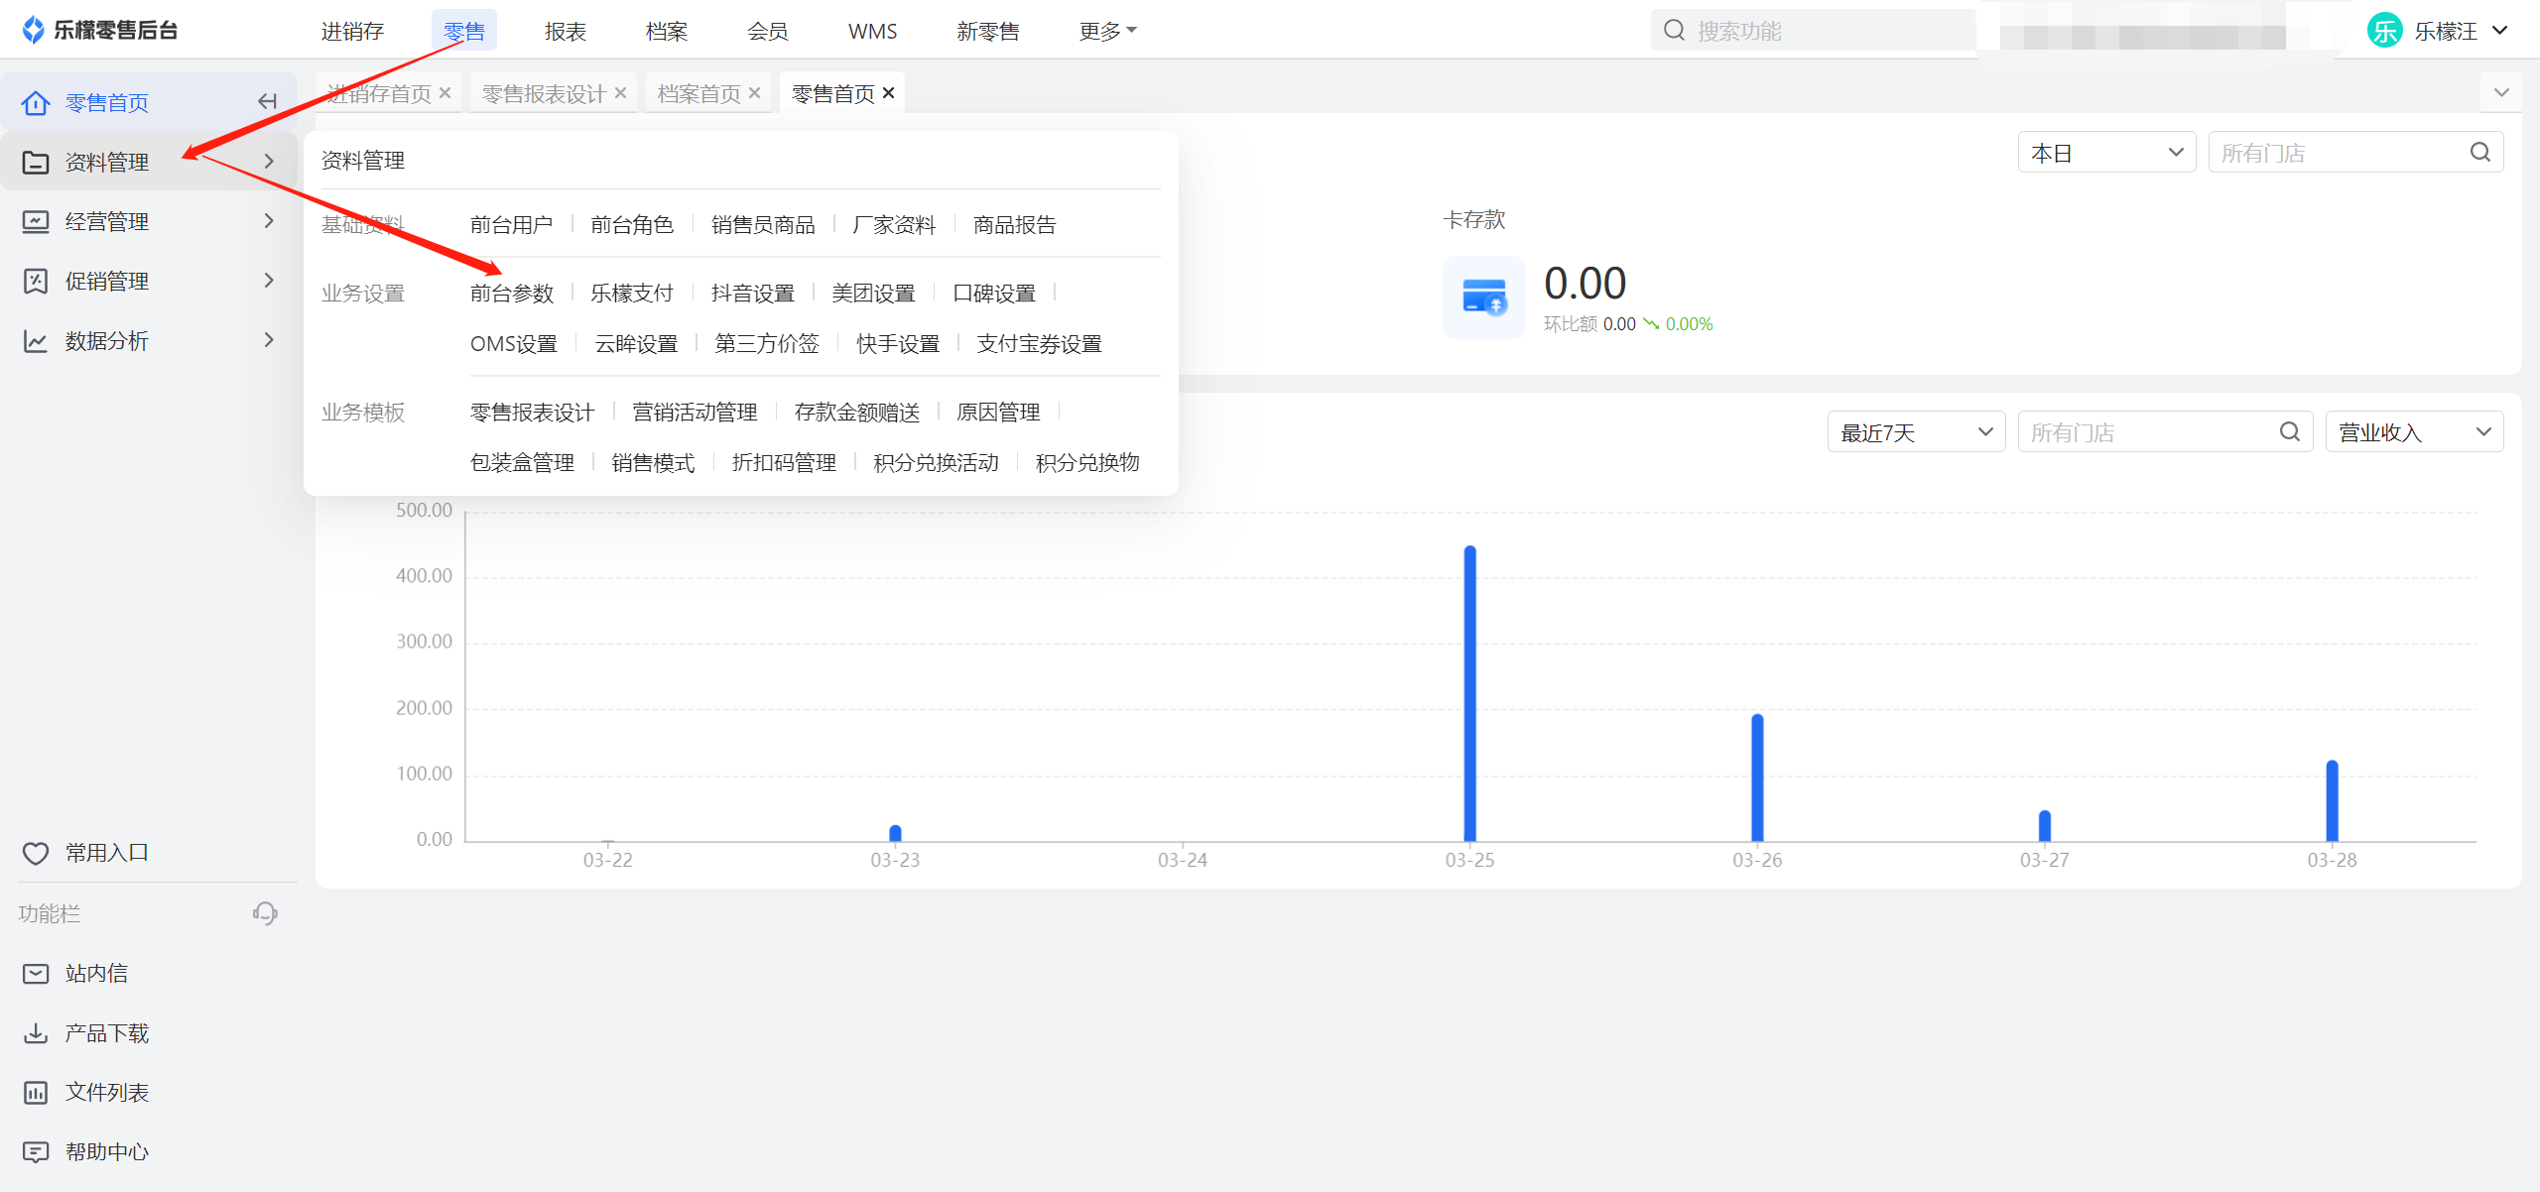Click the 产品下载 download icon
This screenshot has width=2540, height=1192.
[36, 1033]
